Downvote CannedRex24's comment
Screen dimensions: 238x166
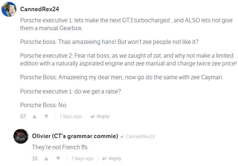pos(47,116)
